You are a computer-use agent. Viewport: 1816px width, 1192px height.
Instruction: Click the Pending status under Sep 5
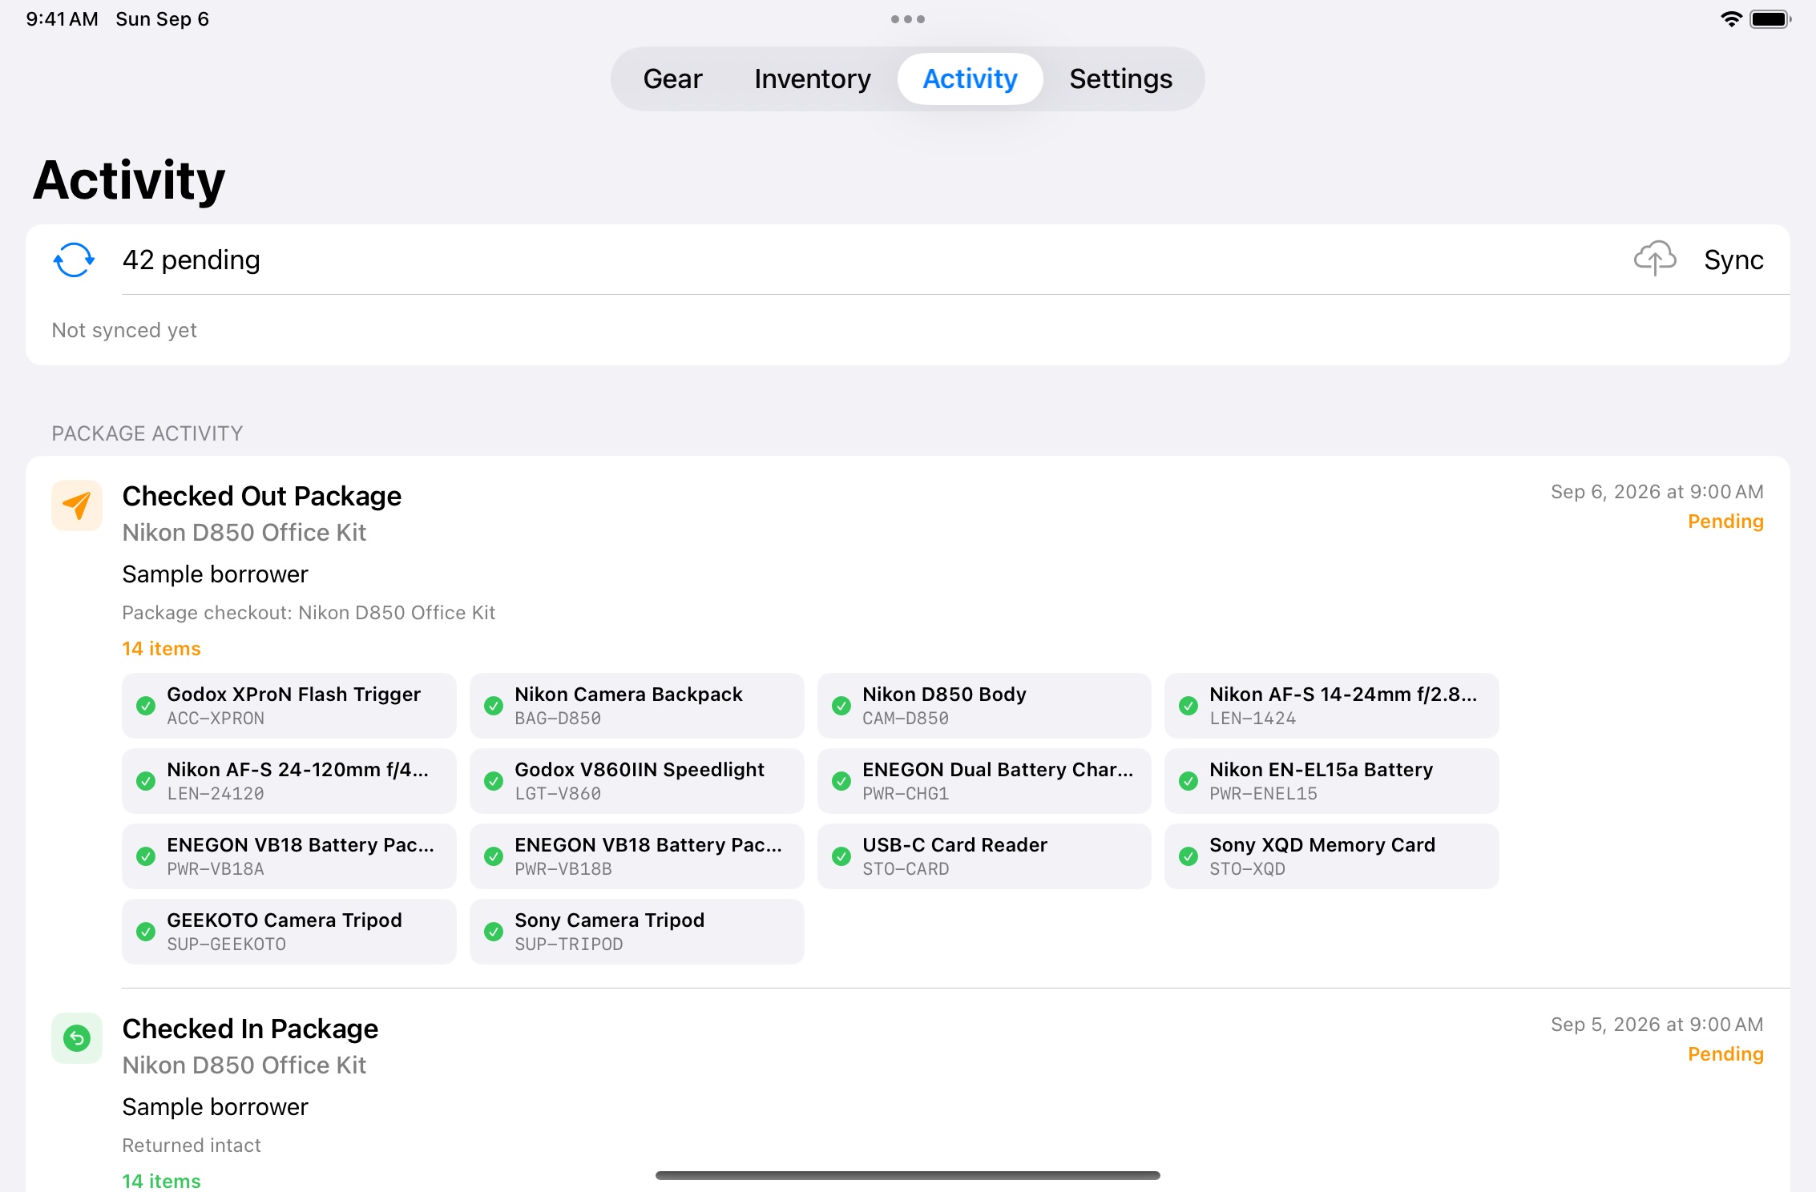(x=1725, y=1054)
